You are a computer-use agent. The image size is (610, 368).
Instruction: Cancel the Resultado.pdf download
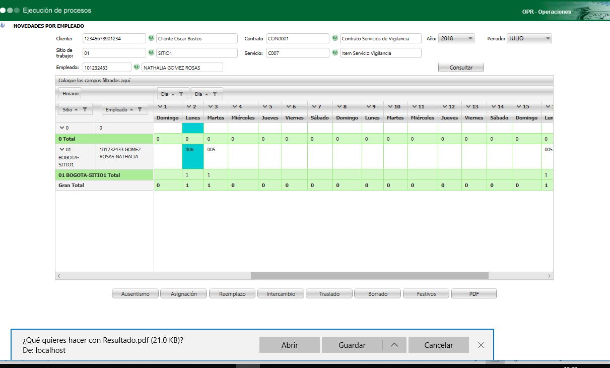(x=439, y=345)
